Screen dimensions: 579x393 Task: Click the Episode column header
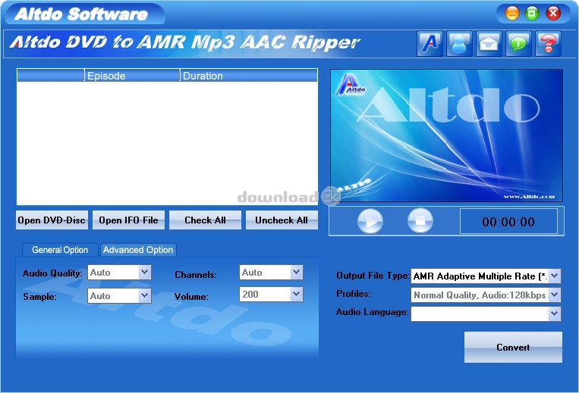(x=132, y=76)
